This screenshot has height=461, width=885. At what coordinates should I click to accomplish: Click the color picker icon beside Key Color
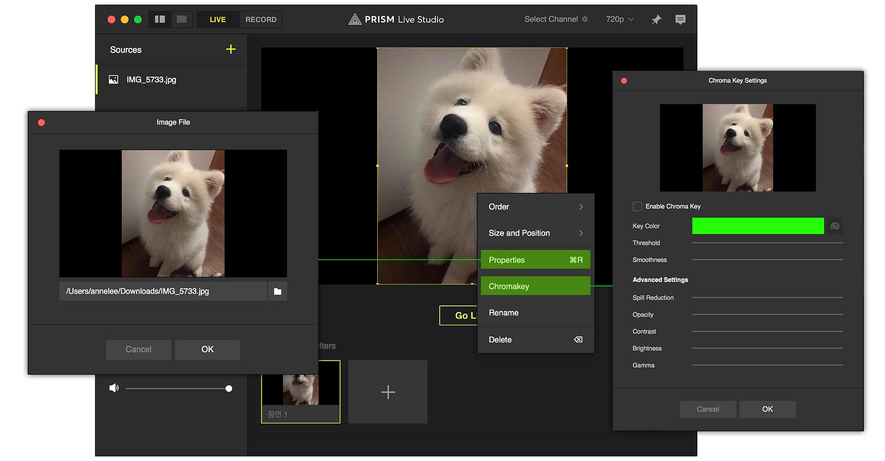(x=835, y=226)
